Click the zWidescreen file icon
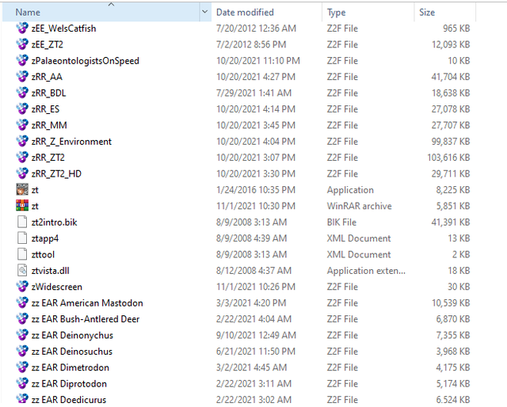This screenshot has width=507, height=407. coord(22,287)
